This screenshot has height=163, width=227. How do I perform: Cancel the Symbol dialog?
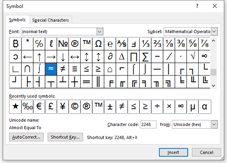click(x=207, y=152)
